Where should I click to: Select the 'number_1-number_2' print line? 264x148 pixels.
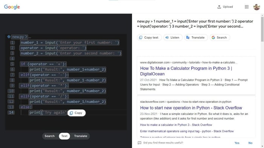click(68, 80)
